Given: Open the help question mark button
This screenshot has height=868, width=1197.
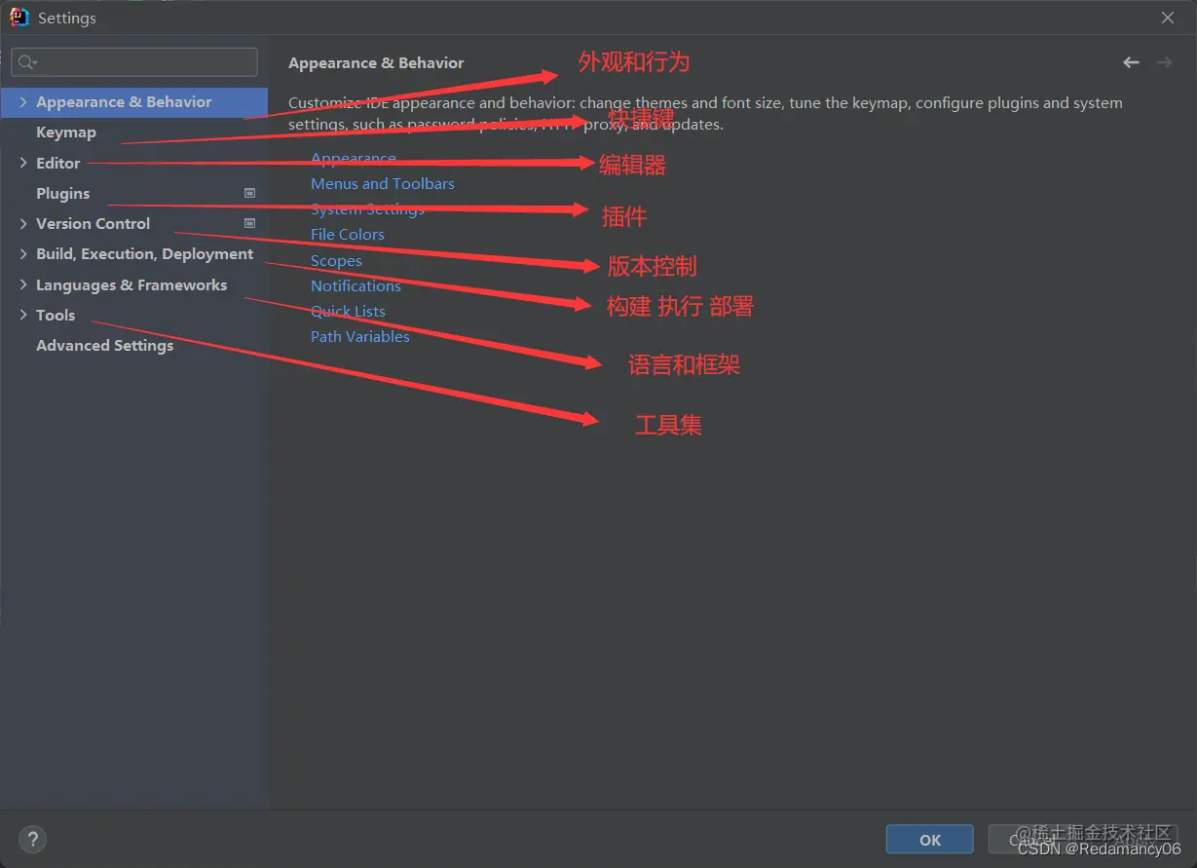Looking at the screenshot, I should pos(32,839).
